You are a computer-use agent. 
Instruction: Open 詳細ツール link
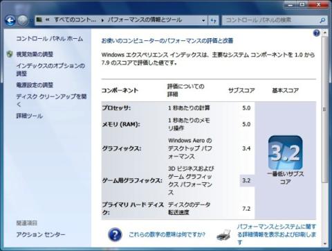(x=30, y=116)
